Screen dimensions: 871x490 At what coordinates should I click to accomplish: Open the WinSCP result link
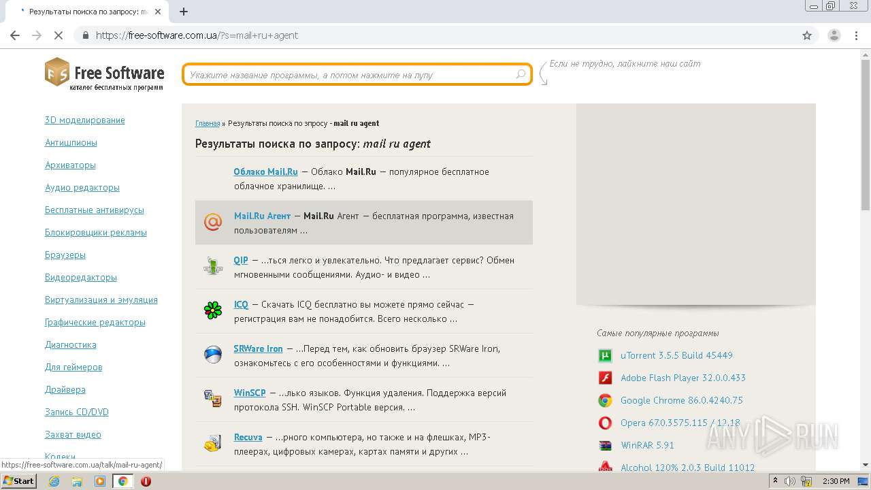click(x=250, y=393)
